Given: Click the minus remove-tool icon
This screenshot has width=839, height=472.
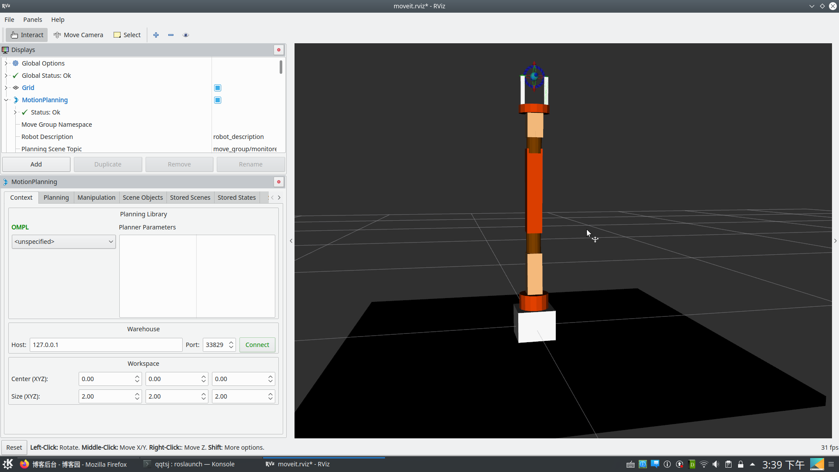Looking at the screenshot, I should click(x=171, y=35).
